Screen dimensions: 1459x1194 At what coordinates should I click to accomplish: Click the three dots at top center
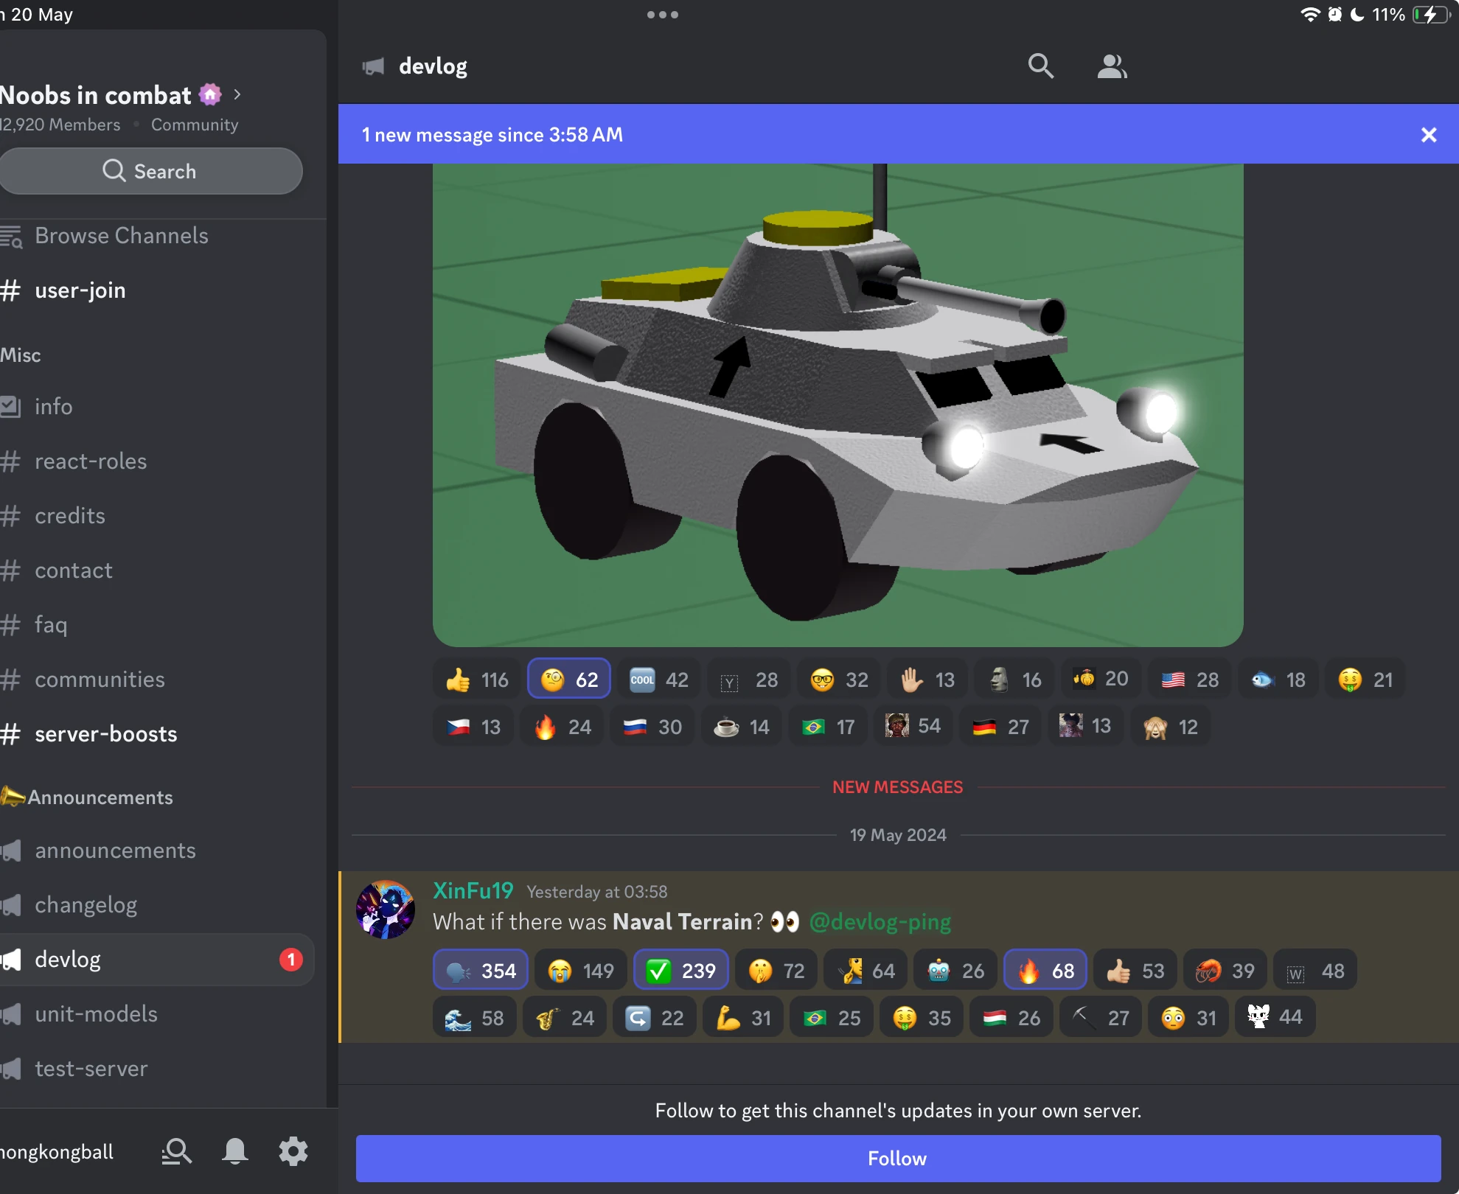click(662, 15)
